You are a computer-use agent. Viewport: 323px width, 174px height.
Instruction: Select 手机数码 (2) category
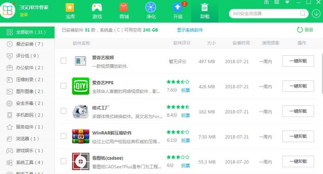27,115
